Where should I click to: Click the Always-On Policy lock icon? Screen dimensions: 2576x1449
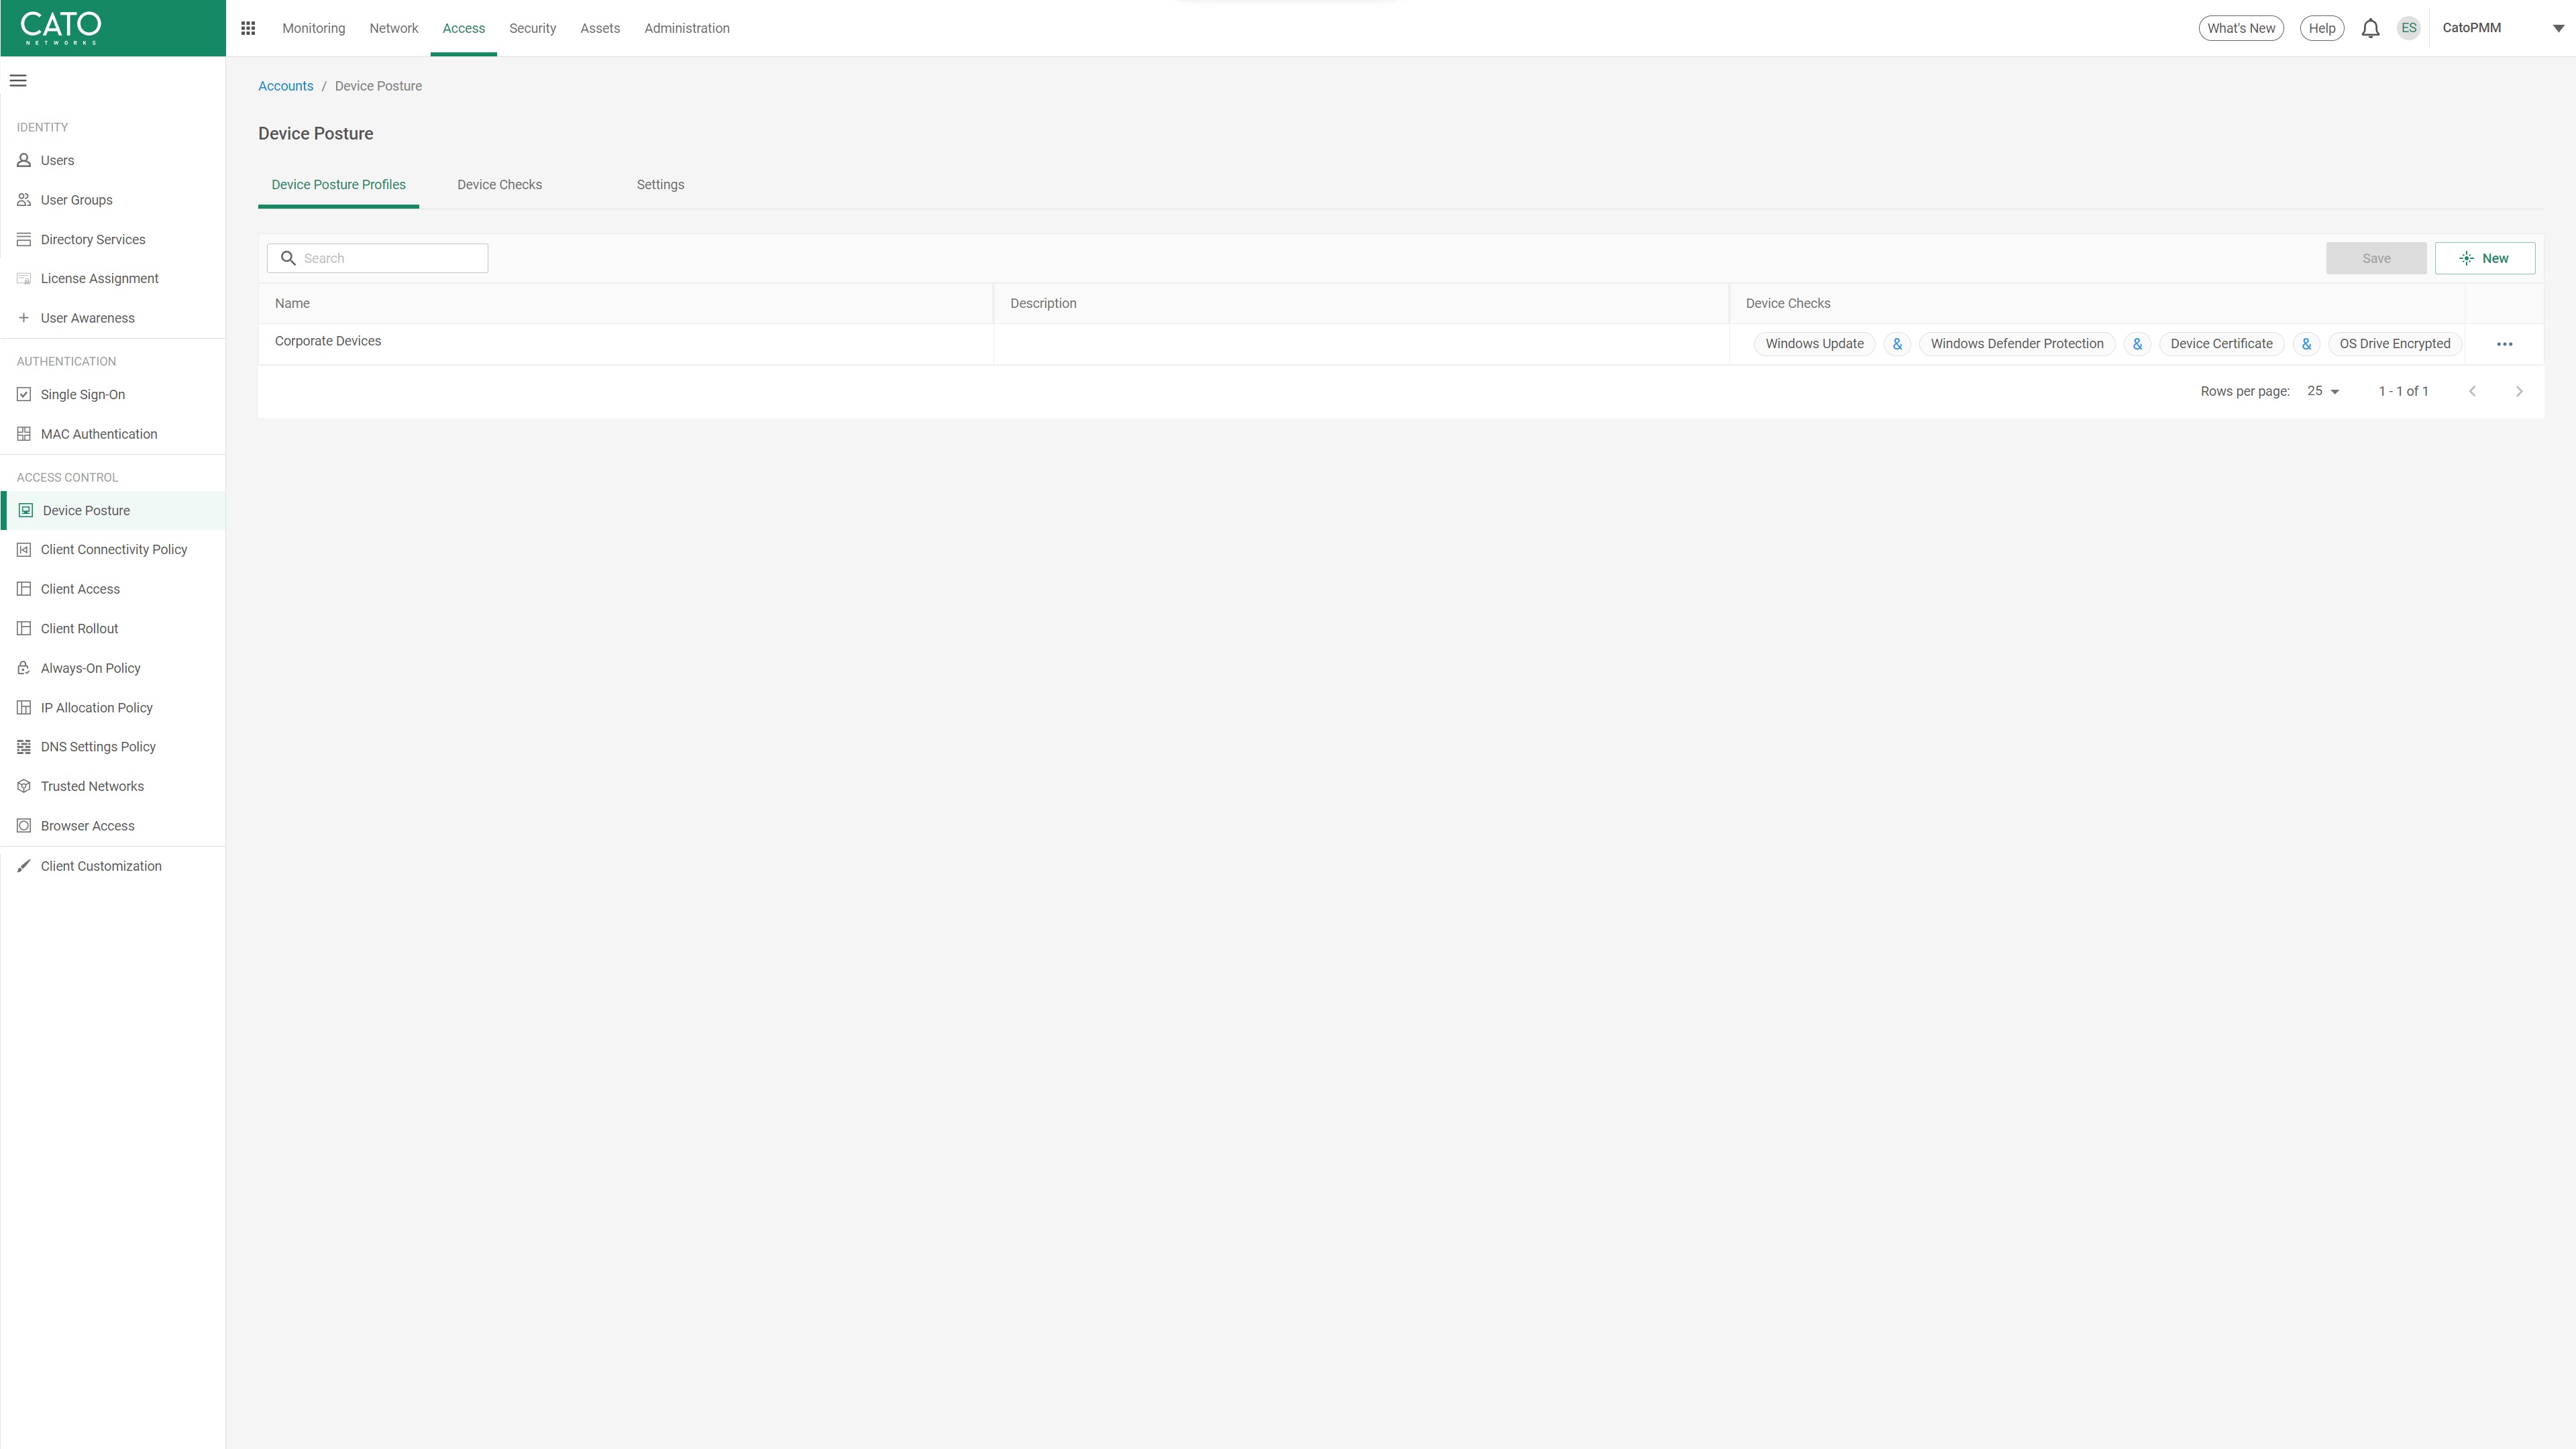(x=24, y=668)
